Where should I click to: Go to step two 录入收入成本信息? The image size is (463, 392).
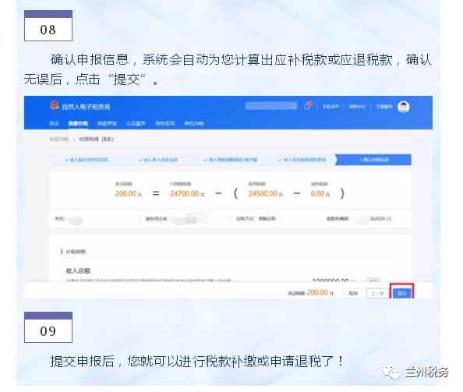(x=158, y=160)
